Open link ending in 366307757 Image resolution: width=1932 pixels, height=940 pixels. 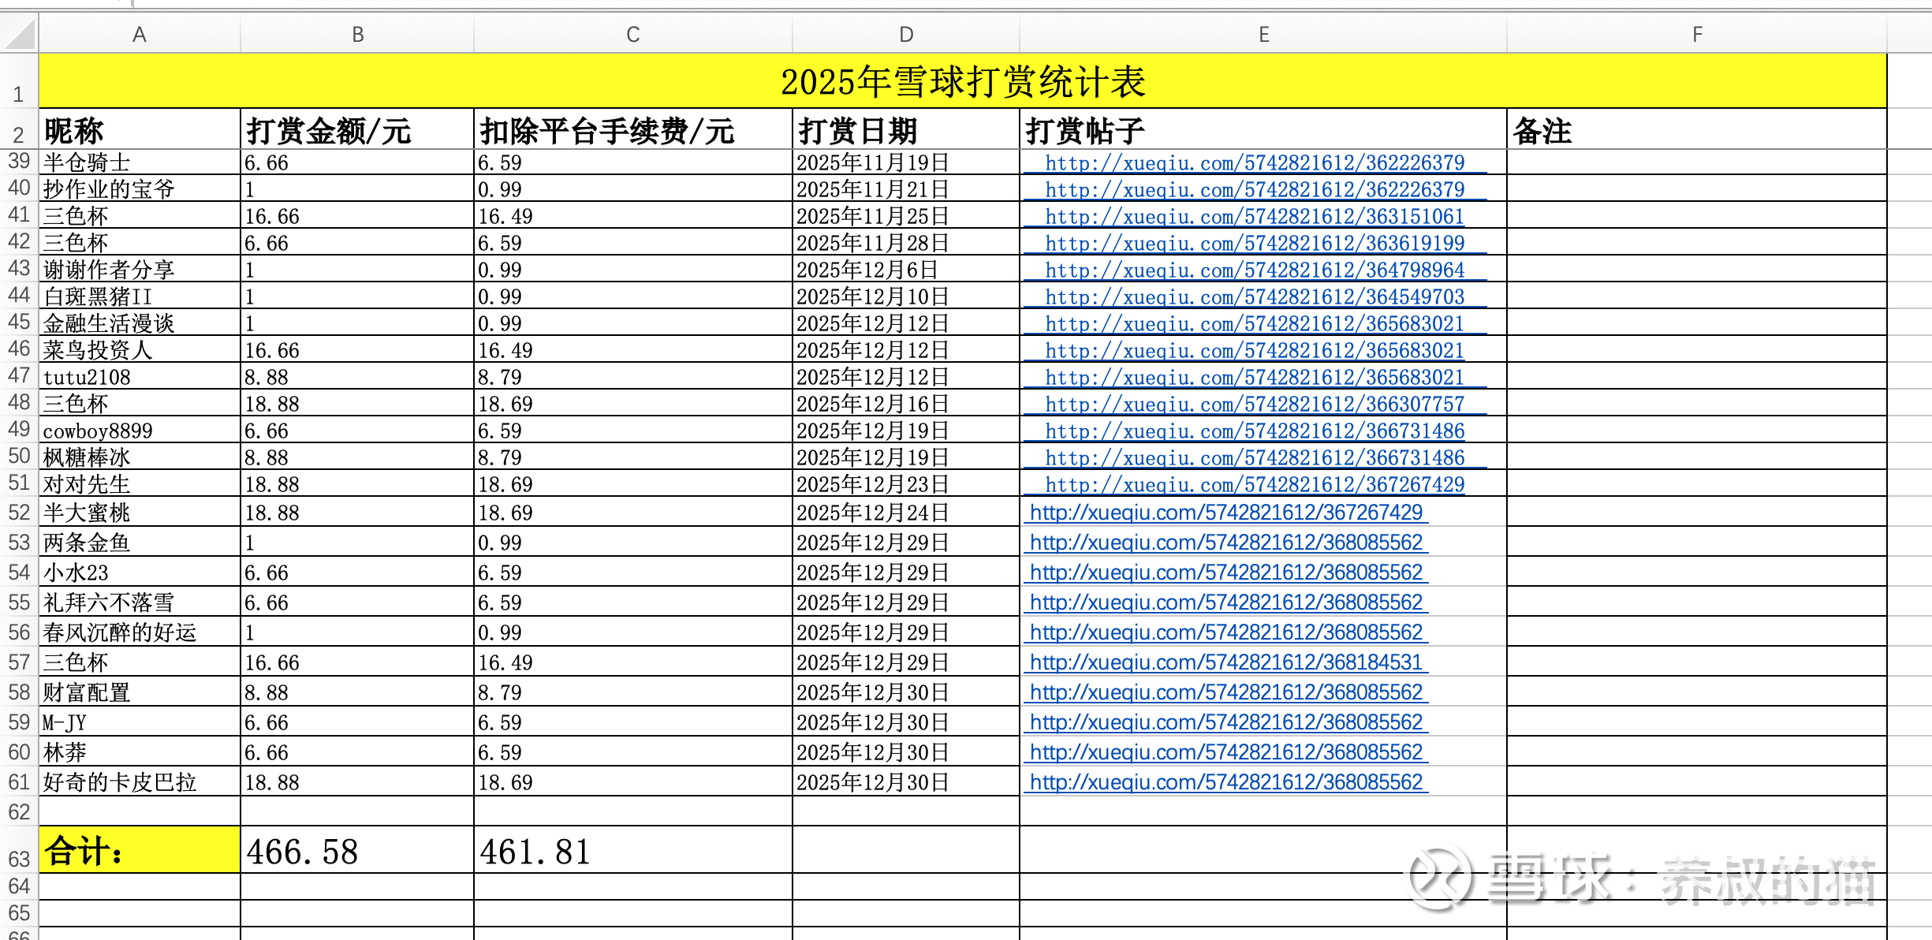tap(1254, 405)
